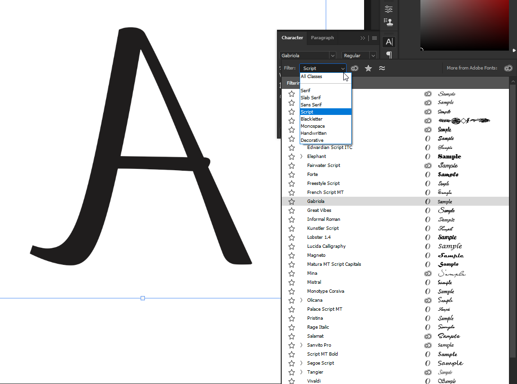This screenshot has width=517, height=384.
Task: Click the similar fonts filter icon
Action: coord(382,68)
